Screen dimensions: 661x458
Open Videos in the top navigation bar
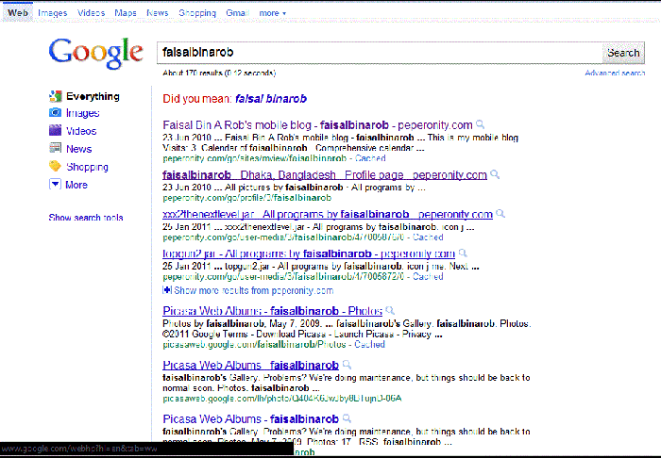point(91,13)
